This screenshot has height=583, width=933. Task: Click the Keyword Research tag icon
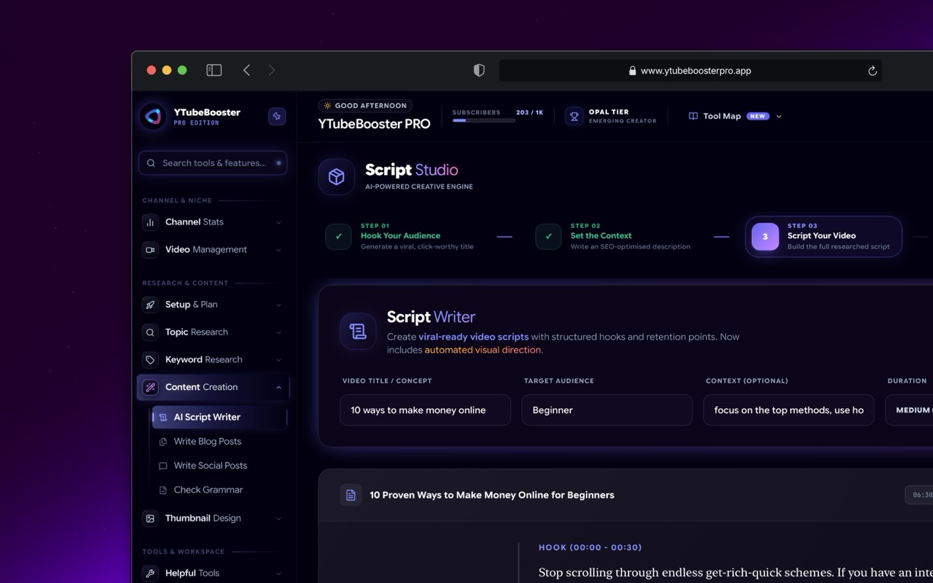tap(150, 360)
